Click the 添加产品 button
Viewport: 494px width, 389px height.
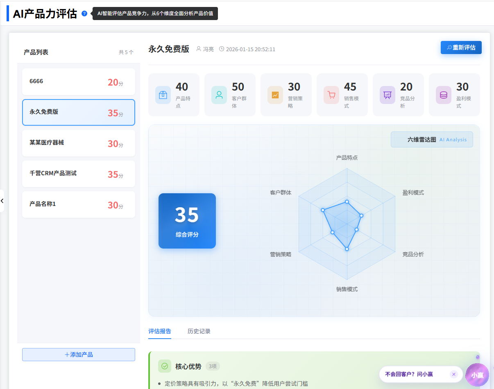point(79,355)
